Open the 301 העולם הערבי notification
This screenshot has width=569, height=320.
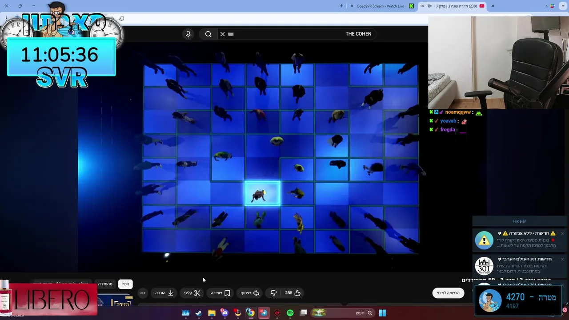(x=519, y=265)
